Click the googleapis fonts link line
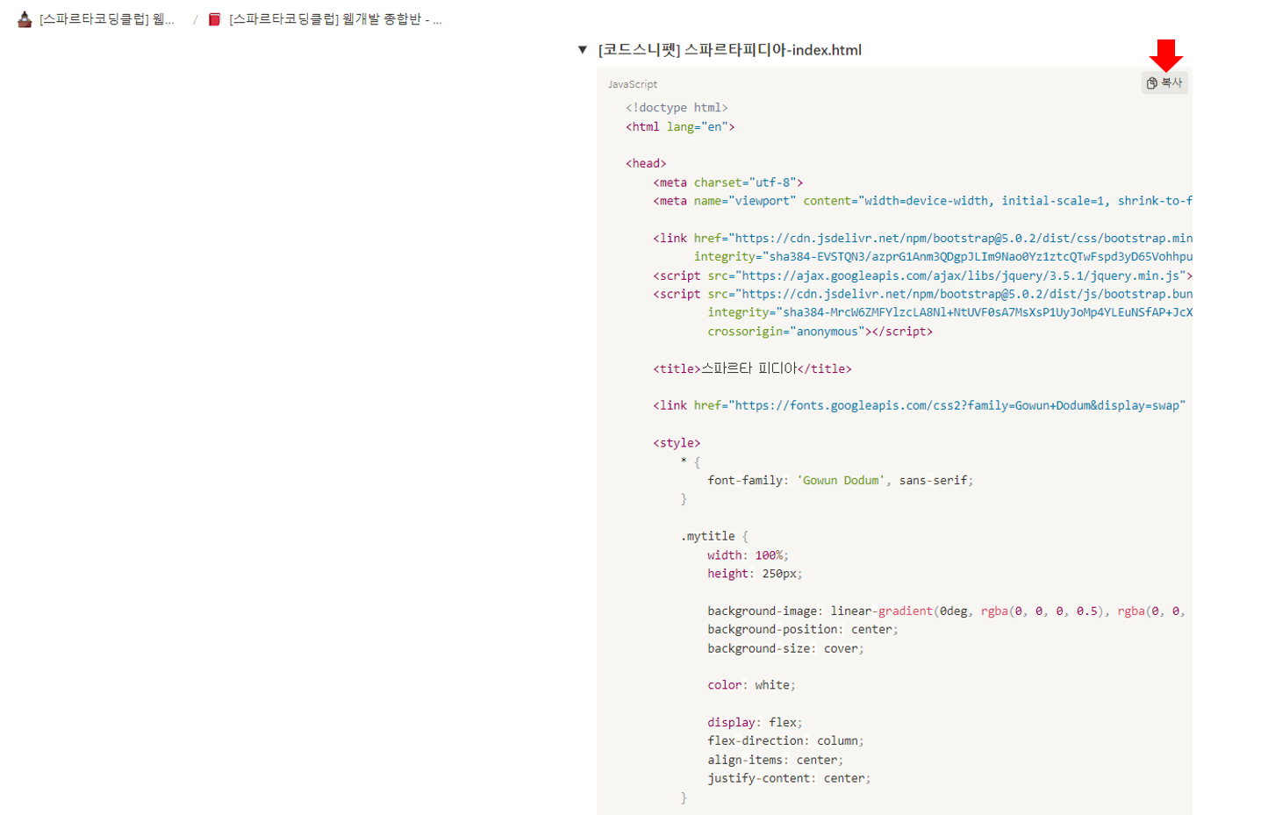Screen dimensions: 1261x815 pos(919,405)
